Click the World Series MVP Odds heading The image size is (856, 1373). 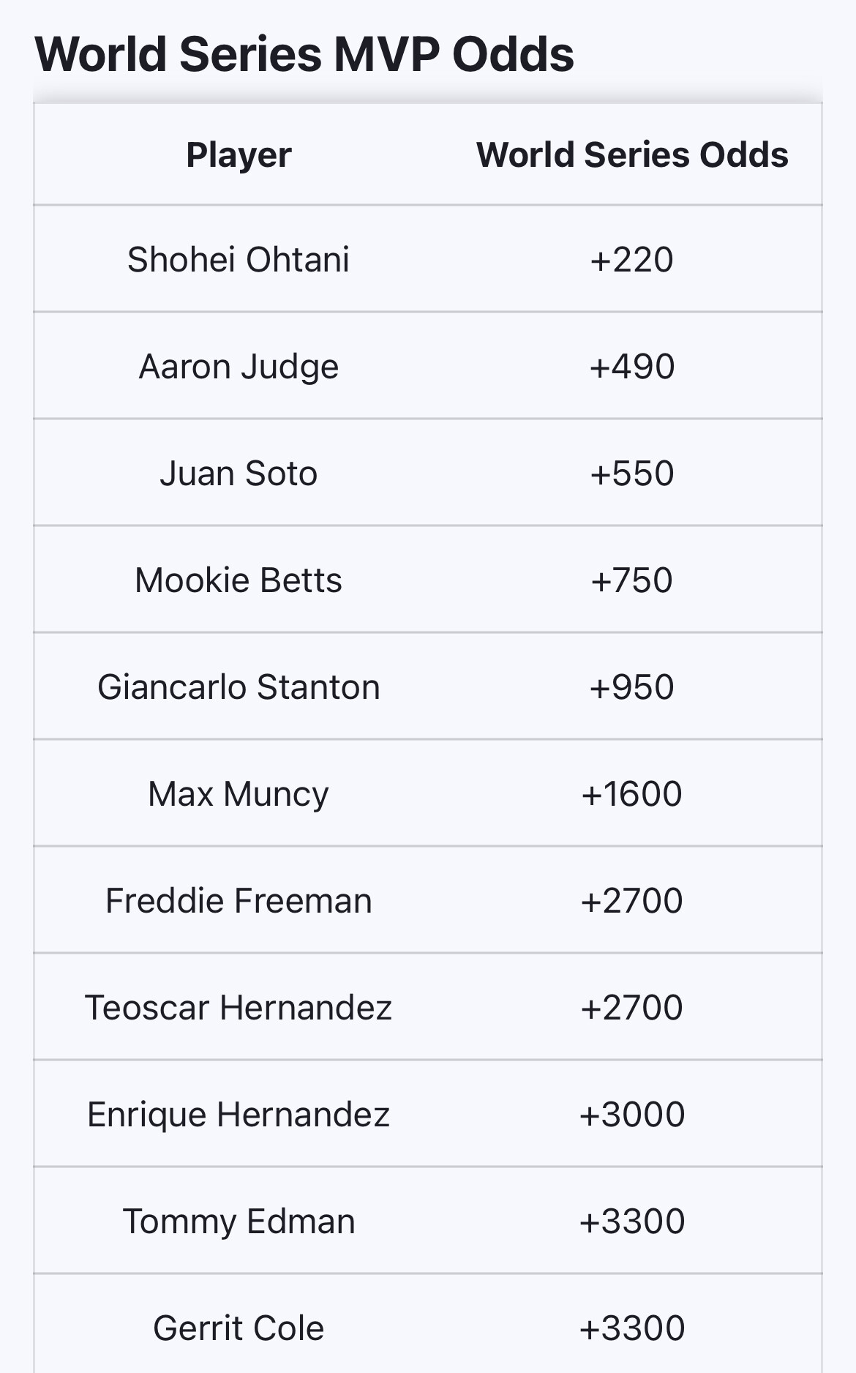(x=304, y=54)
